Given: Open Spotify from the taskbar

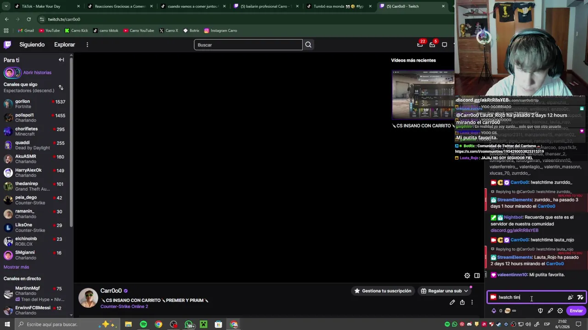Looking at the screenshot, I should [x=143, y=324].
